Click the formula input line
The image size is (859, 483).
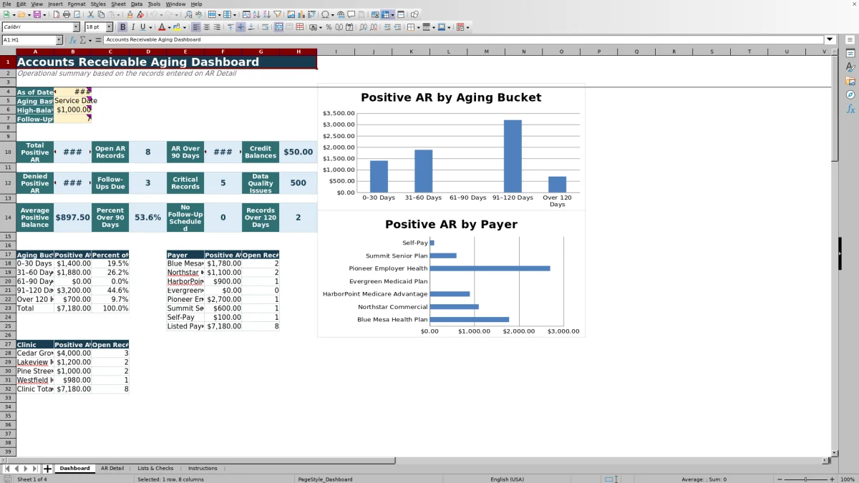(x=464, y=40)
